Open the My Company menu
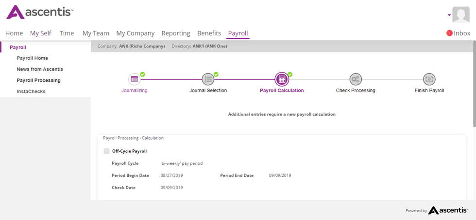 (x=135, y=33)
